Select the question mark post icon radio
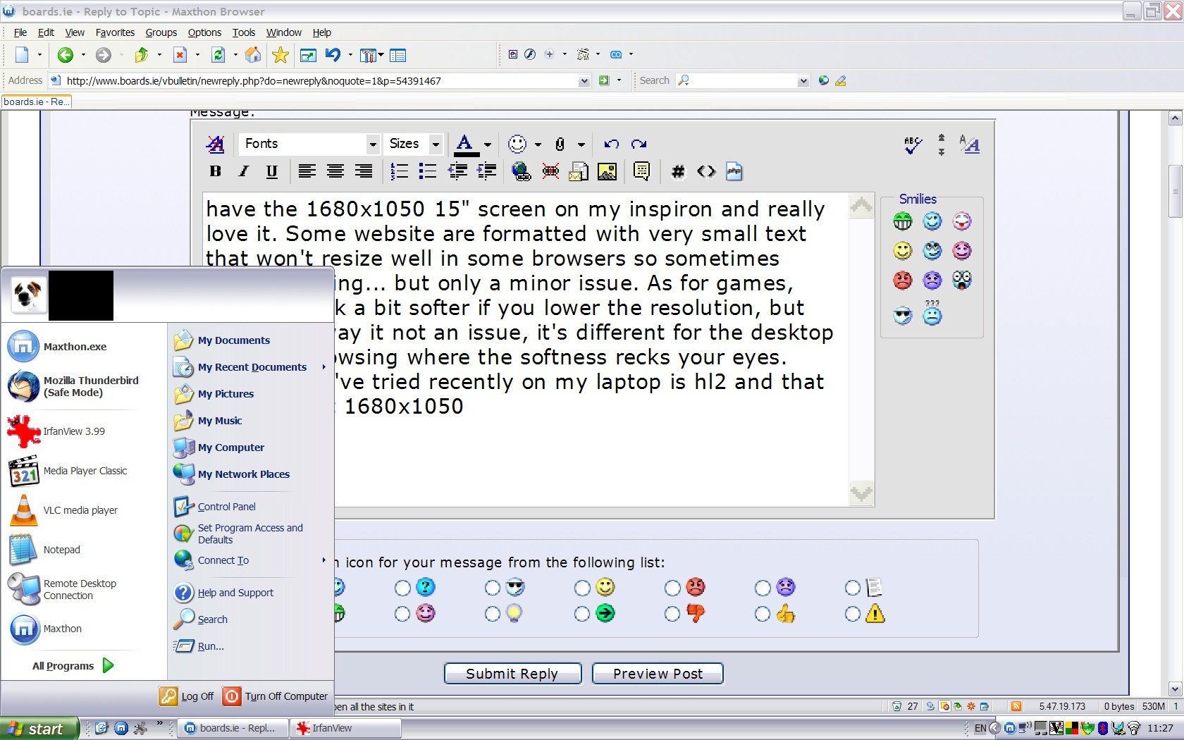The height and width of the screenshot is (740, 1184). (402, 588)
